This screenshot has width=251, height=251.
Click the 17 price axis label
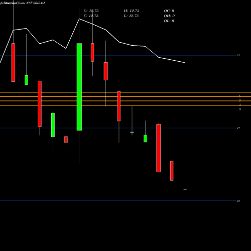tap(238, 128)
